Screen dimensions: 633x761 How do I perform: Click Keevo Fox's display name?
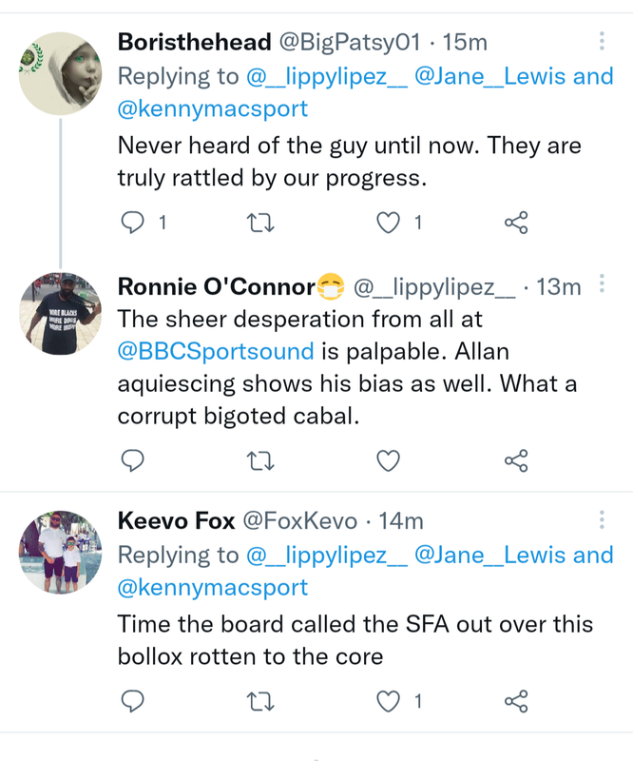click(176, 521)
